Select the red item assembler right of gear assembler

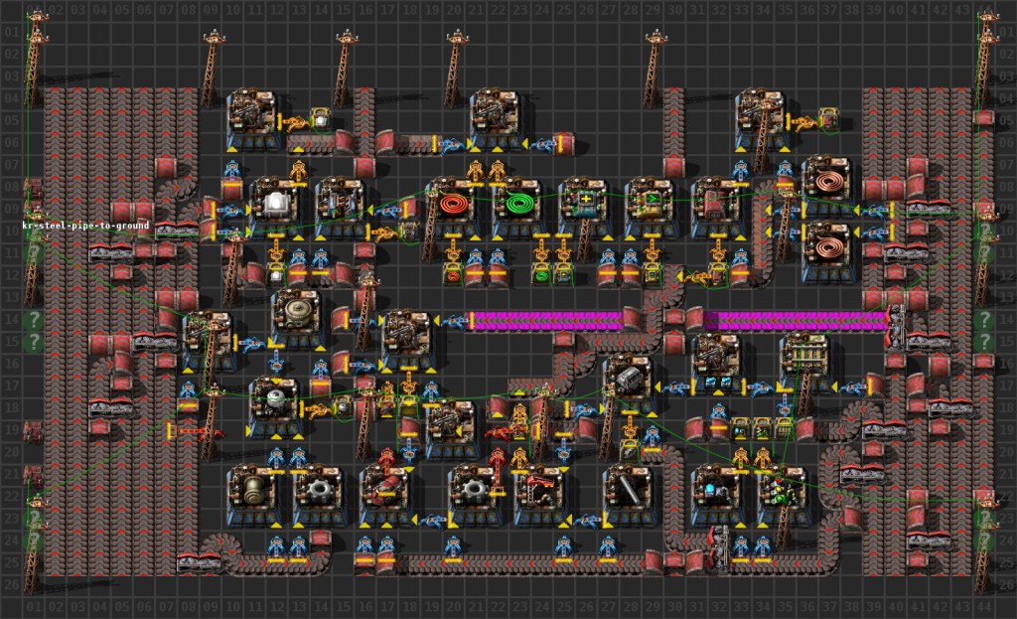tap(386, 495)
